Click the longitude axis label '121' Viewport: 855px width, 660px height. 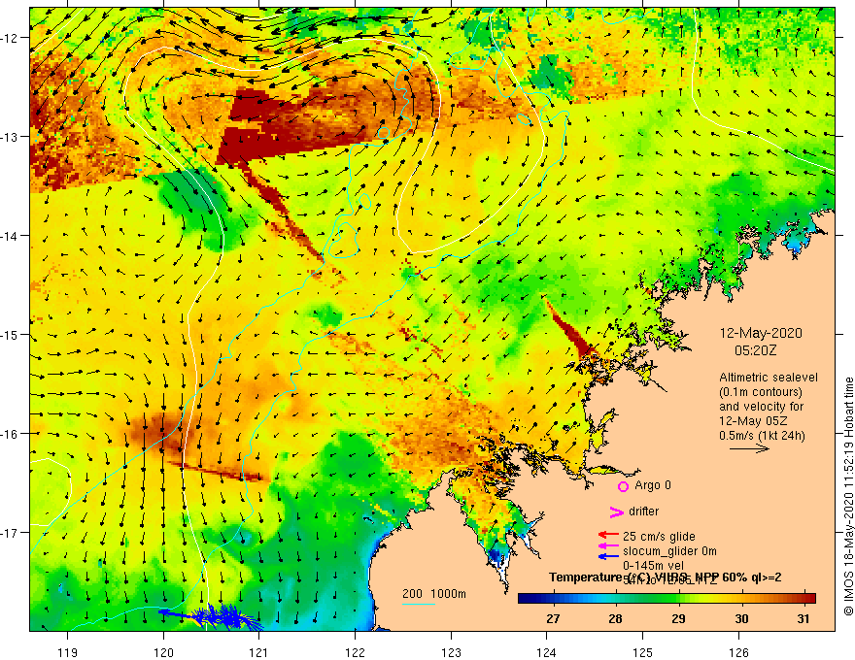[259, 652]
